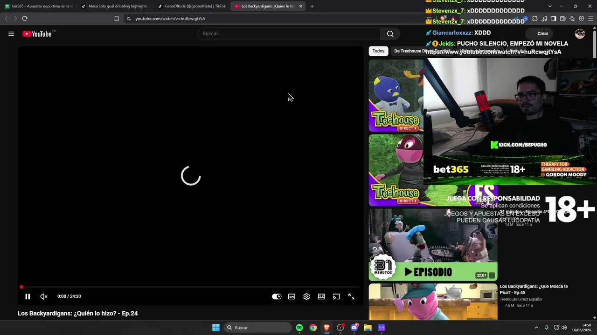Open the Treehouse Direct Español channel link
The width and height of the screenshot is (597, 335).
521,299
